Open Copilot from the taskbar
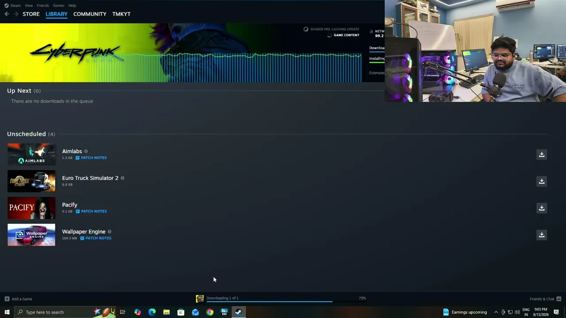566x318 pixels. point(138,312)
